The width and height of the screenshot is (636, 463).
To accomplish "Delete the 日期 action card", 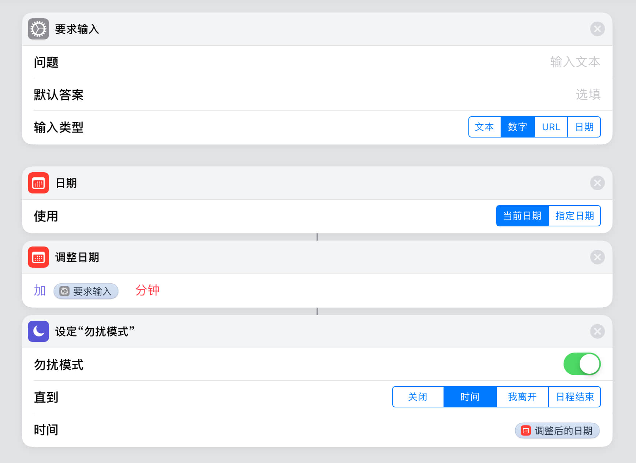I will (597, 183).
